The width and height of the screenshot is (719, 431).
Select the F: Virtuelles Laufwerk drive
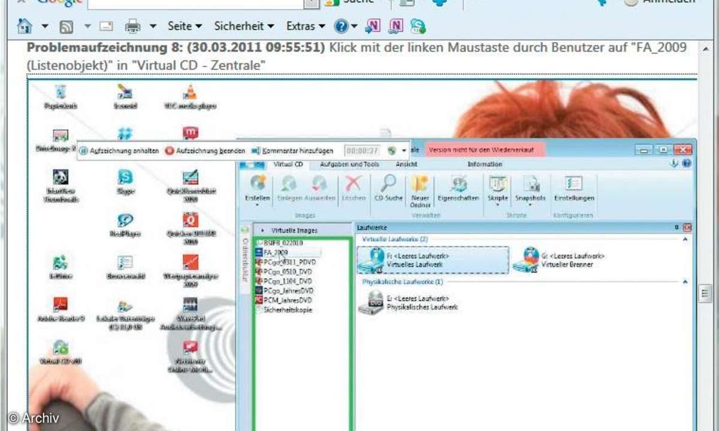433,260
